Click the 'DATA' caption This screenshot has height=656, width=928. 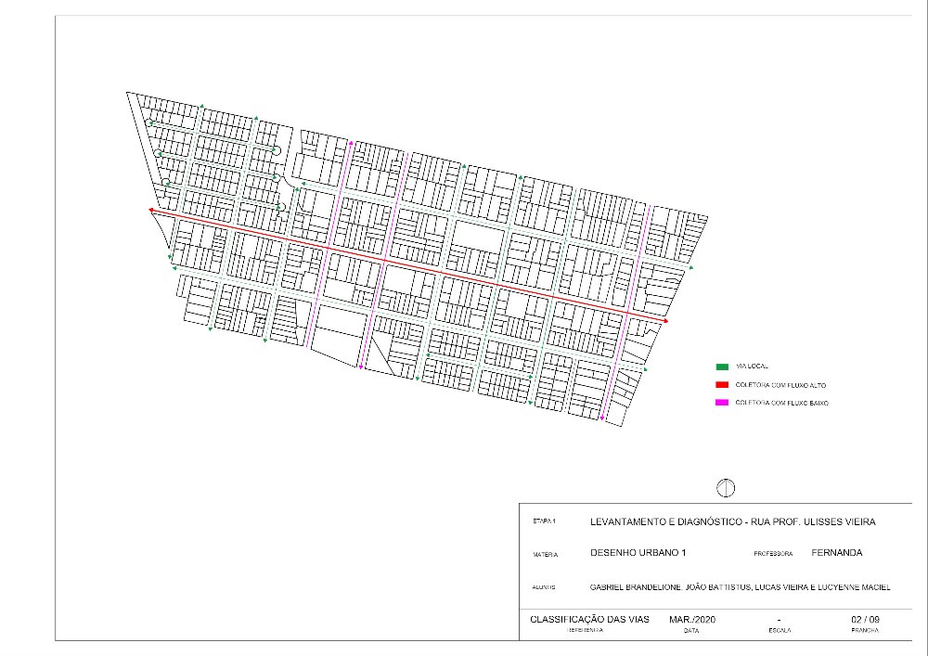pyautogui.click(x=691, y=631)
